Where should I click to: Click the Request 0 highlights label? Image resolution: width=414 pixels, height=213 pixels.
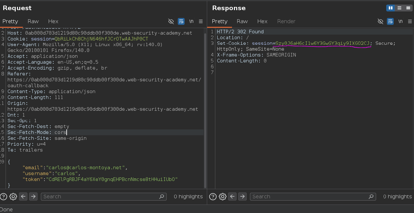[188, 197]
